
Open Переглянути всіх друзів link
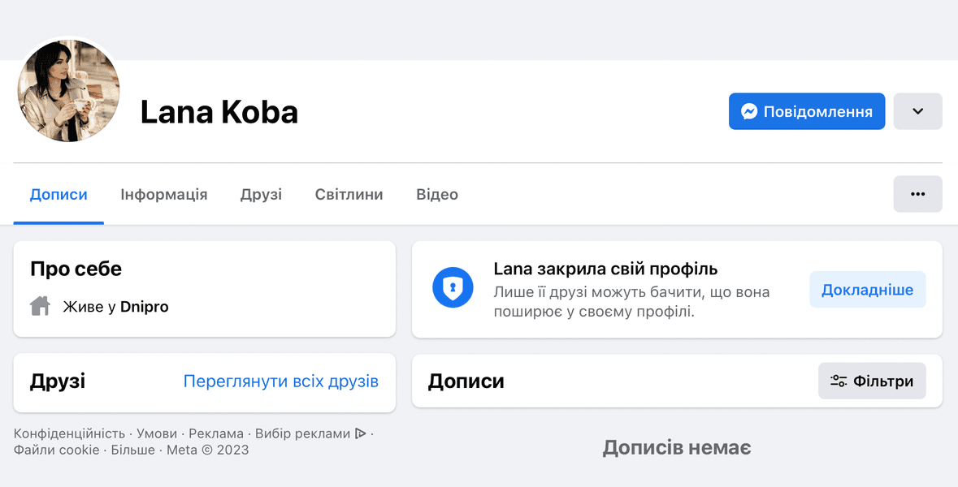click(x=280, y=381)
